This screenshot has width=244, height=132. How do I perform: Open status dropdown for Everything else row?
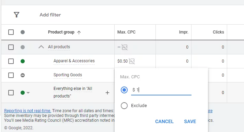(28, 93)
